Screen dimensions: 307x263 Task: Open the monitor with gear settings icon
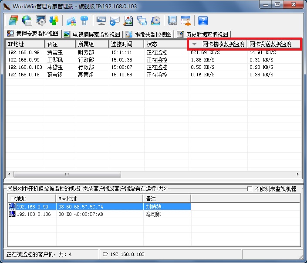coord(41,20)
